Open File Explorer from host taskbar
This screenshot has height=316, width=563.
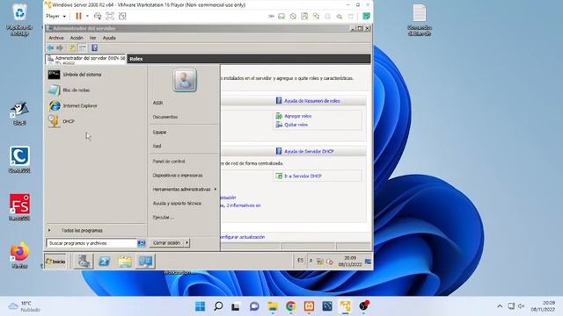(273, 306)
